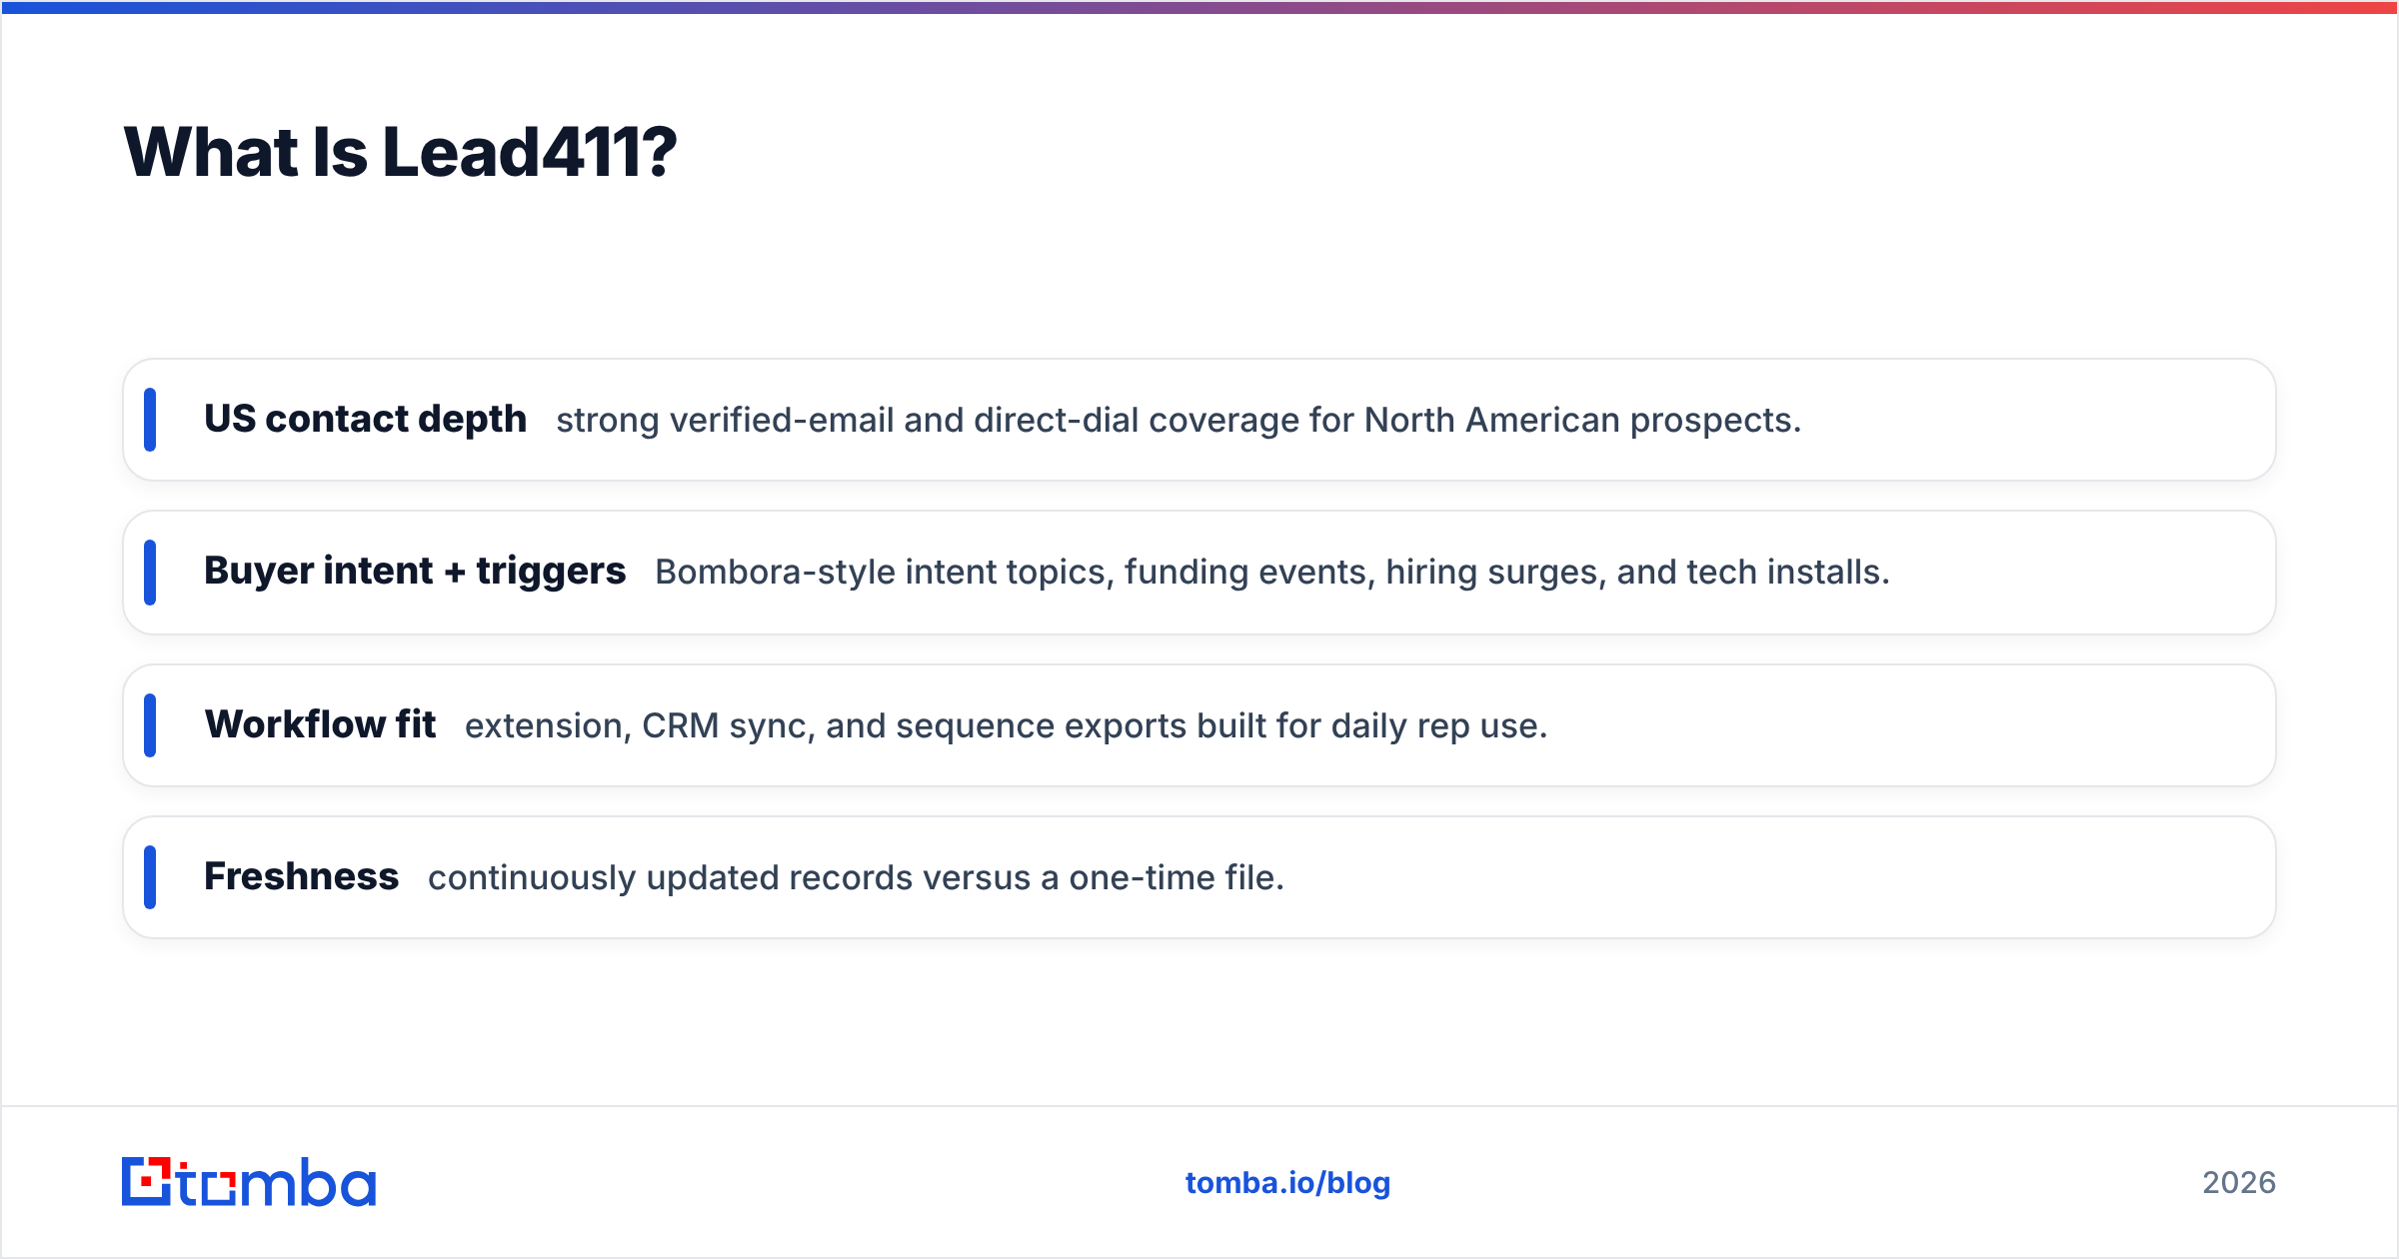
Task: Click the 'Freshness' bold label
Action: pos(301,876)
